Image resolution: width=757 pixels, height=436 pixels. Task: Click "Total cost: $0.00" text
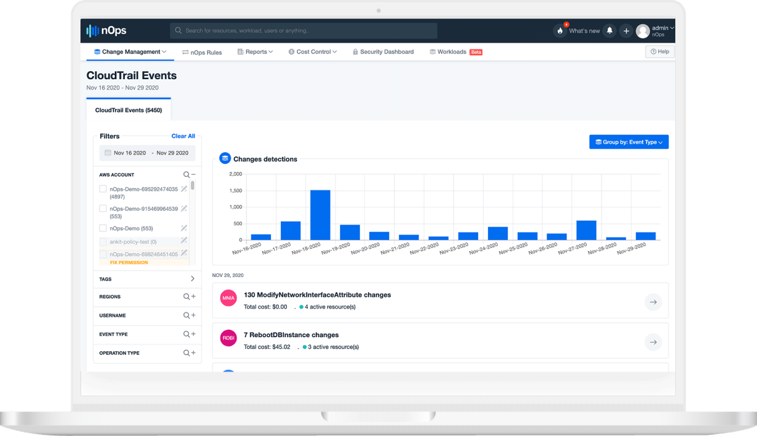[265, 307]
